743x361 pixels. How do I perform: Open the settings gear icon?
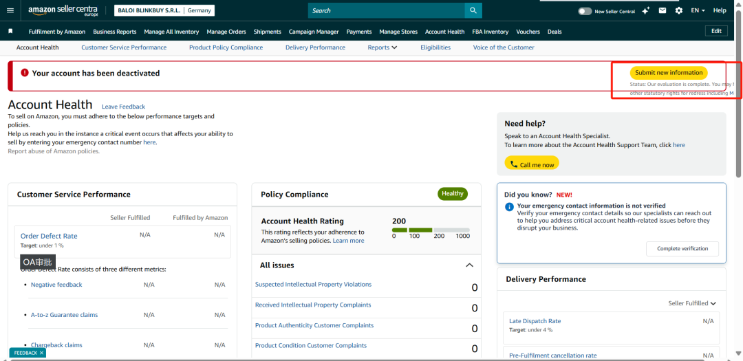pos(679,10)
